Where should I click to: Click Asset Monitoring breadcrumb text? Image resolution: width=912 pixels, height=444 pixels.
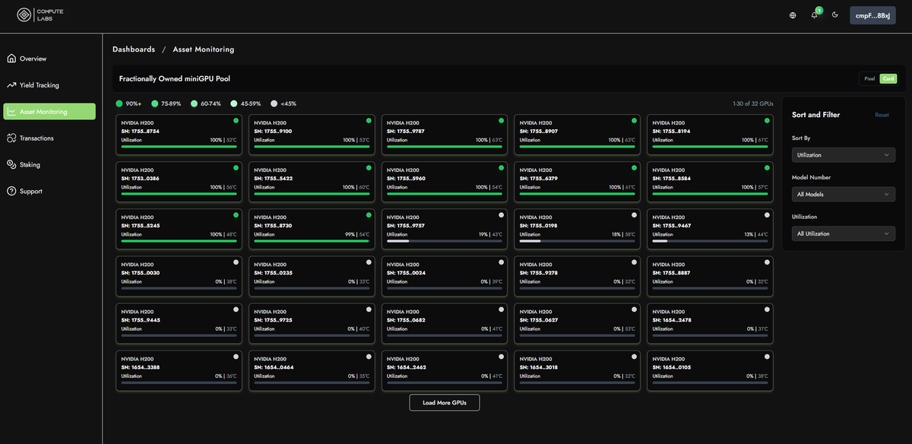(x=204, y=49)
